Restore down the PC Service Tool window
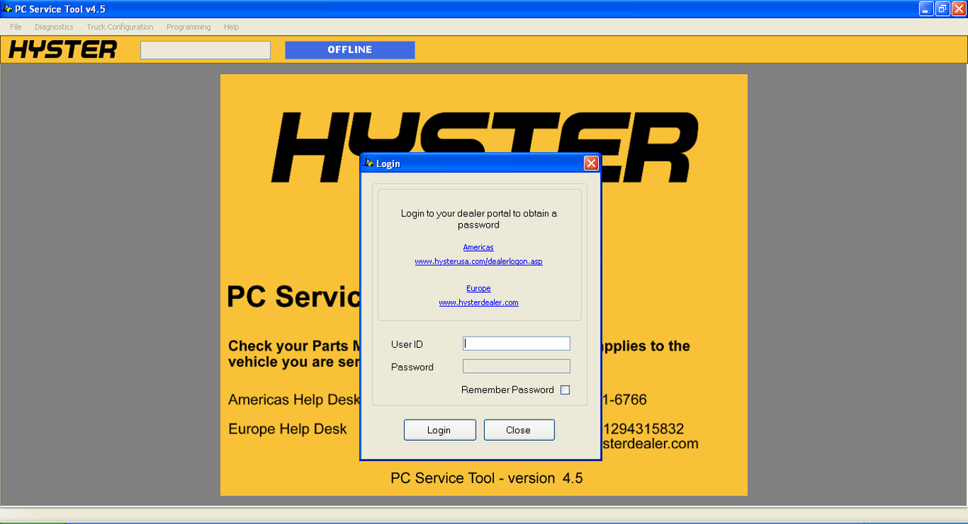 point(942,9)
